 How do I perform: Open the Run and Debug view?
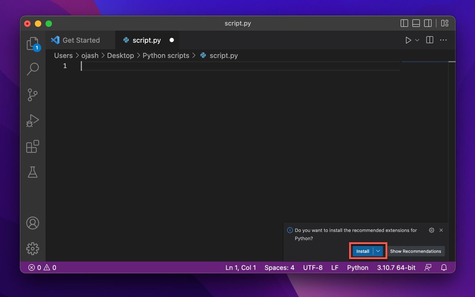tap(32, 121)
